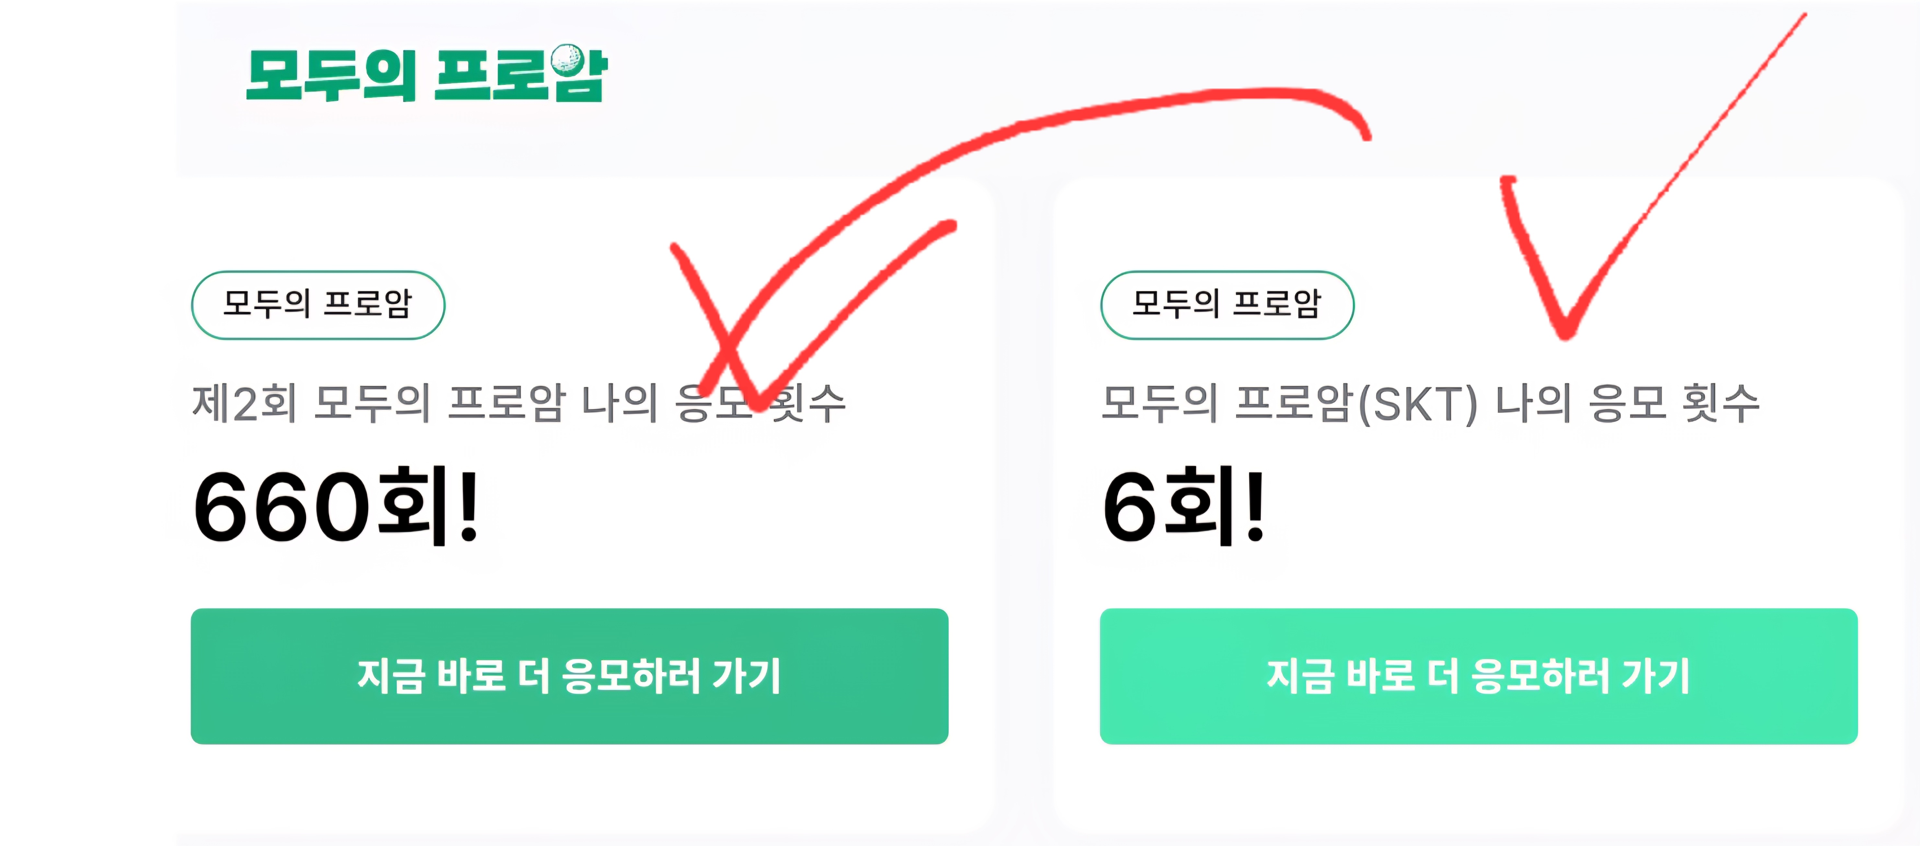Screen dimensions: 1920x846
Task: Select the 모두의 프로암 badge above 제2회 title
Action: (318, 305)
